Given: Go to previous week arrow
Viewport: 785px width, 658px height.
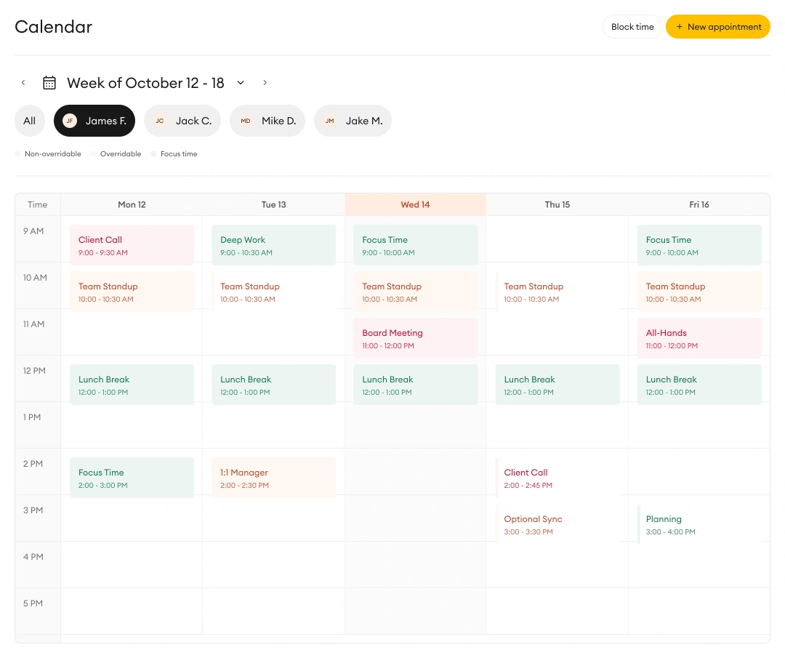Looking at the screenshot, I should [23, 83].
